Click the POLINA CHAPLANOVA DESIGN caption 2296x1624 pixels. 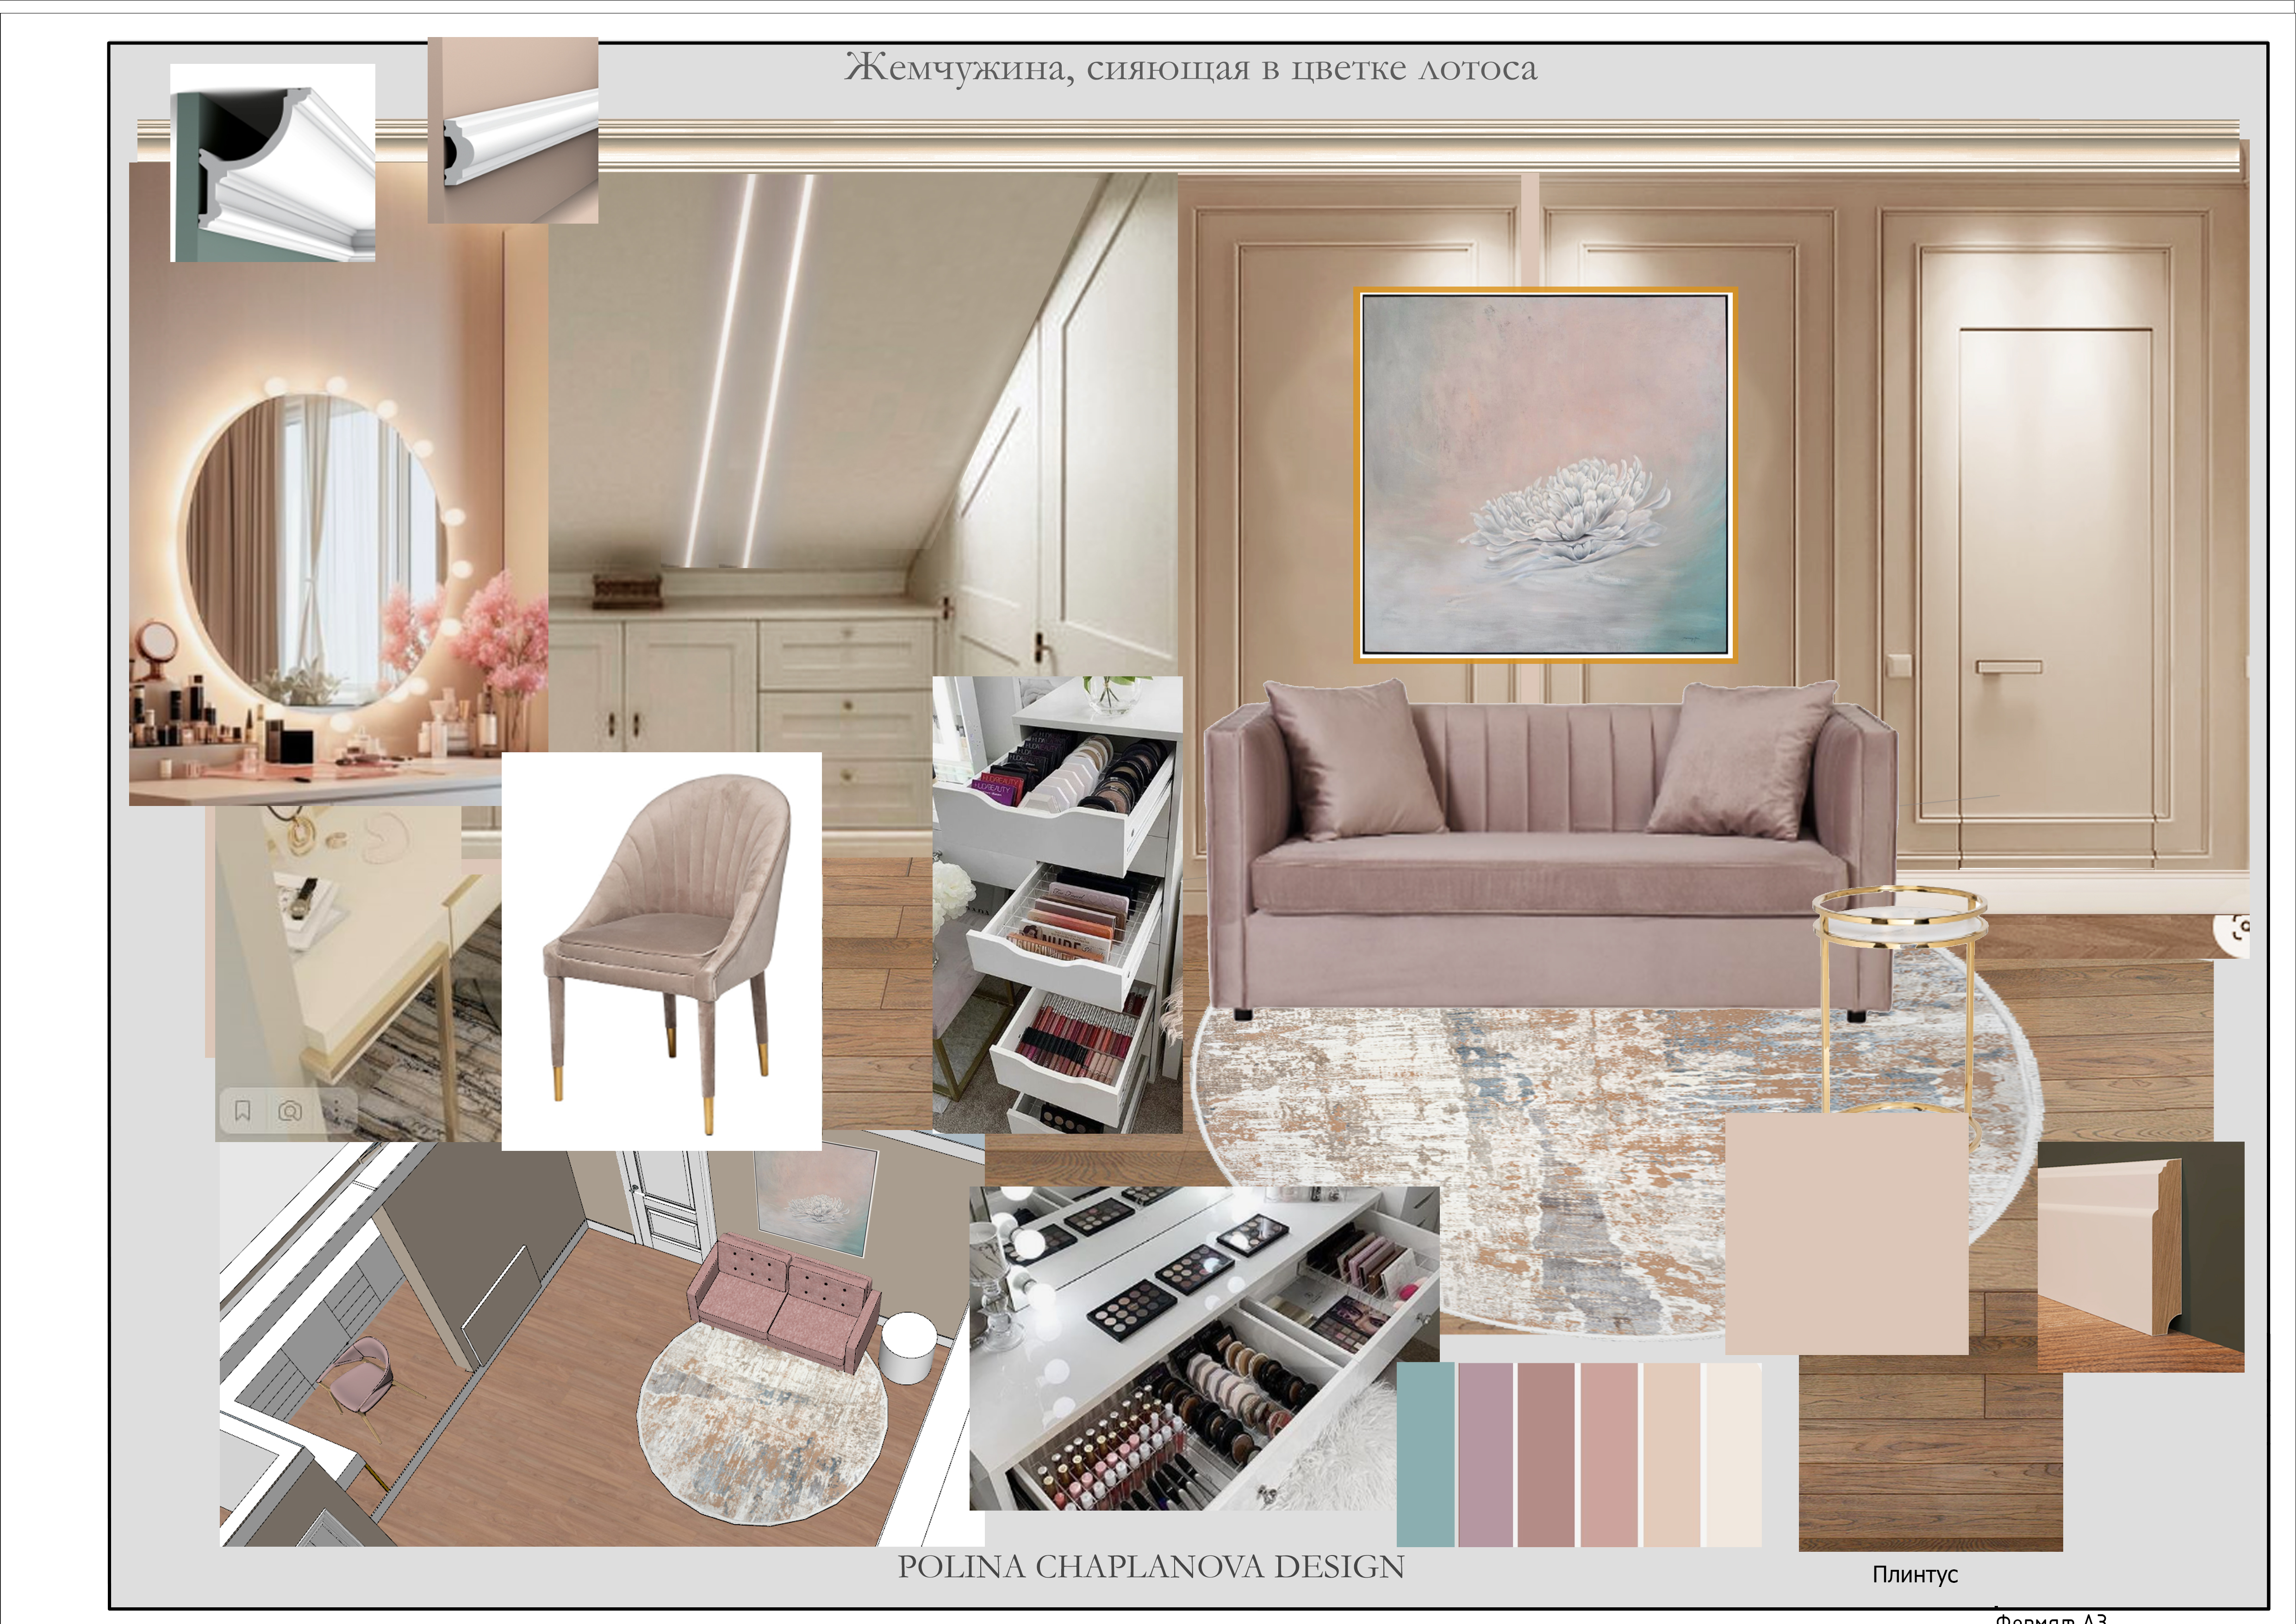(1150, 1567)
